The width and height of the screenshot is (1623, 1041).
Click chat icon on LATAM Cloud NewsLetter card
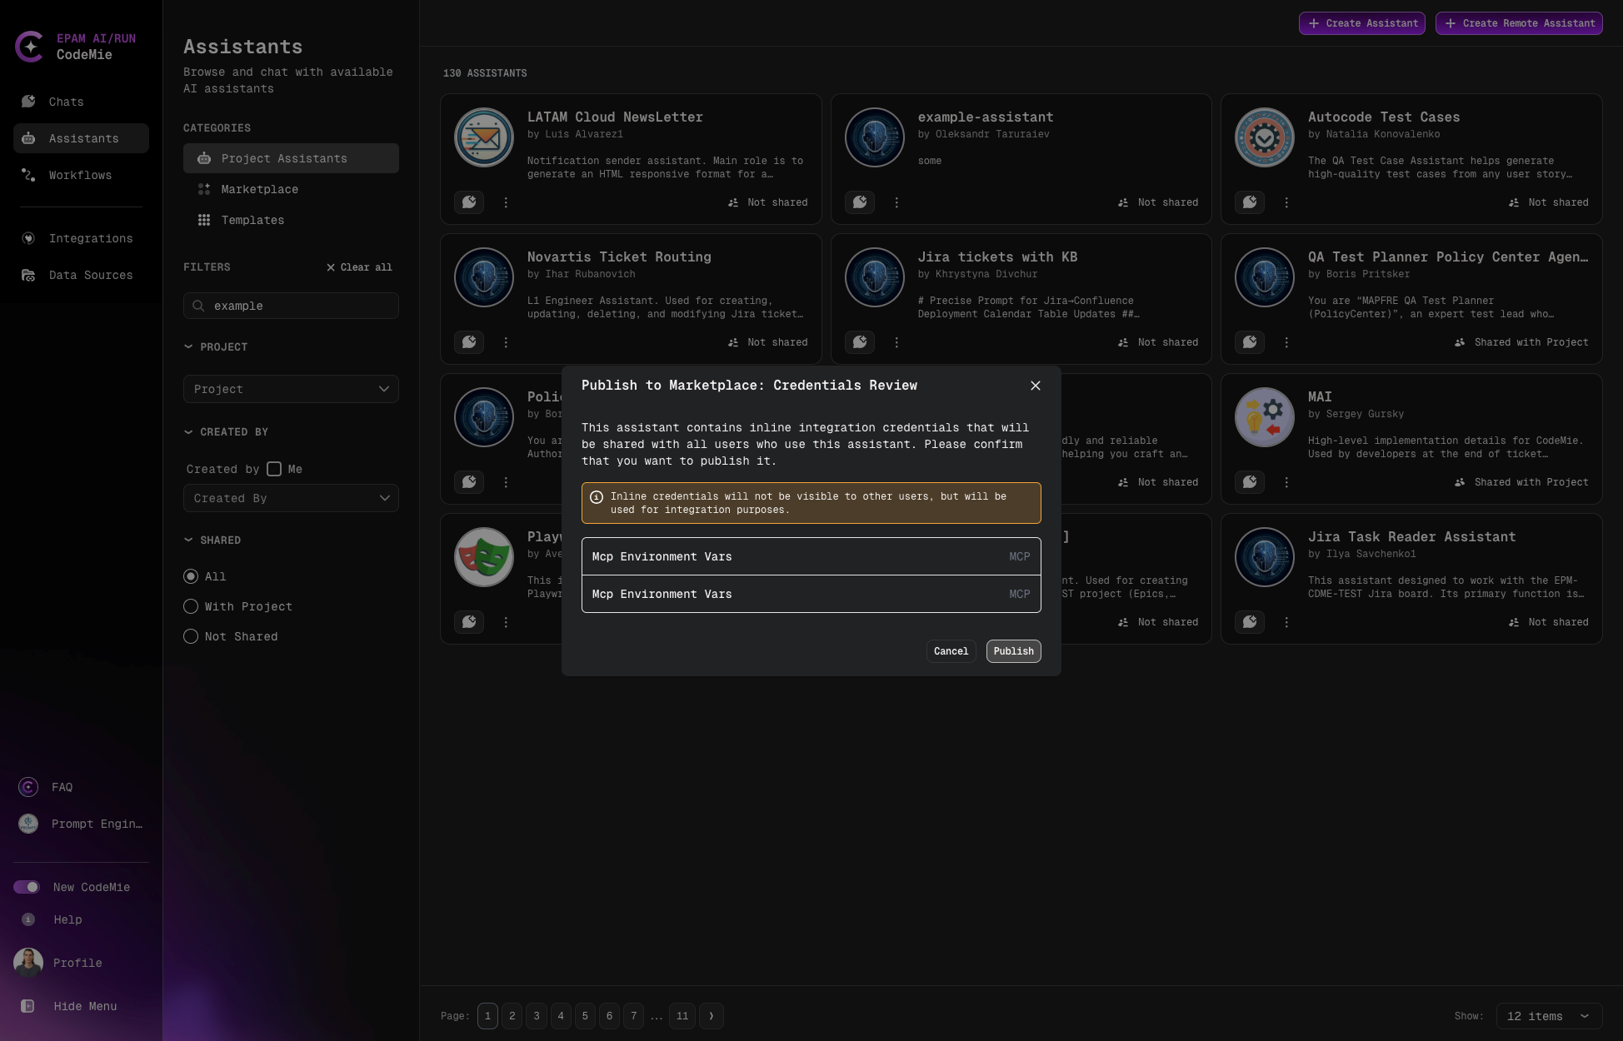pyautogui.click(x=469, y=202)
